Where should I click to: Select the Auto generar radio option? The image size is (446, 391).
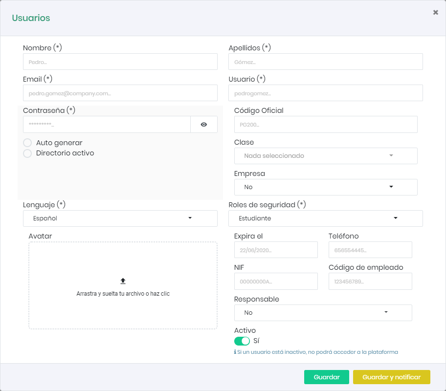(x=28, y=143)
